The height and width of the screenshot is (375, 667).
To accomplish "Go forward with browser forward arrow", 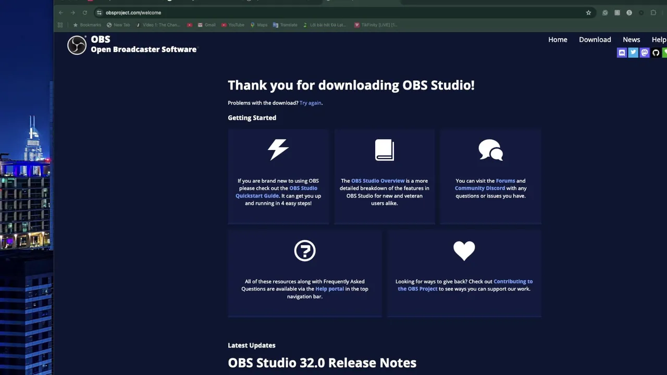I will tap(73, 12).
